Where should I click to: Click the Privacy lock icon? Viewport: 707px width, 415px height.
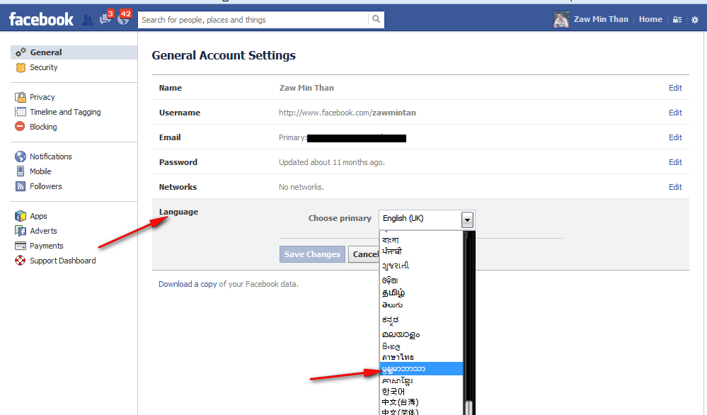pyautogui.click(x=21, y=97)
